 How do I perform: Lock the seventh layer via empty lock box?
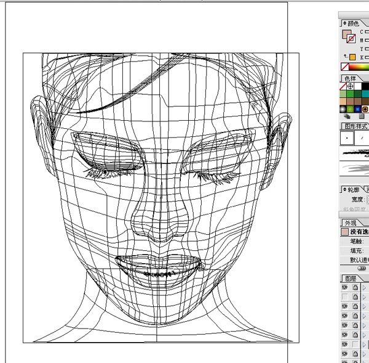click(x=355, y=344)
